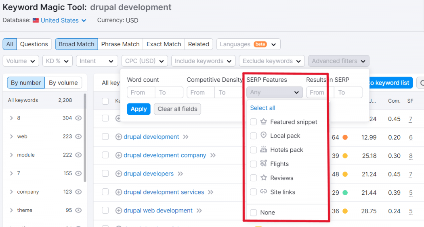This screenshot has width=424, height=227.
Task: Select the Phrase Match tab
Action: point(120,44)
